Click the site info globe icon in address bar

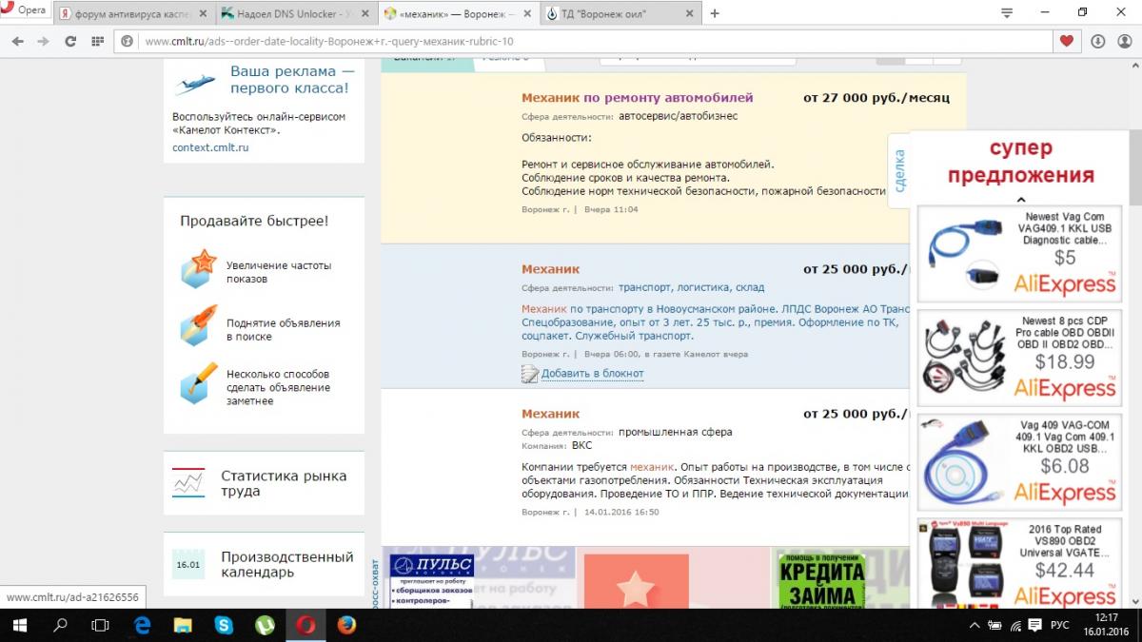click(x=128, y=41)
